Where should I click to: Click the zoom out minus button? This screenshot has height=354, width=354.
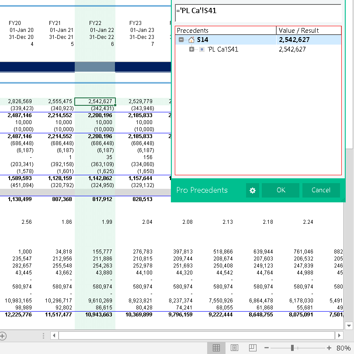point(267,348)
